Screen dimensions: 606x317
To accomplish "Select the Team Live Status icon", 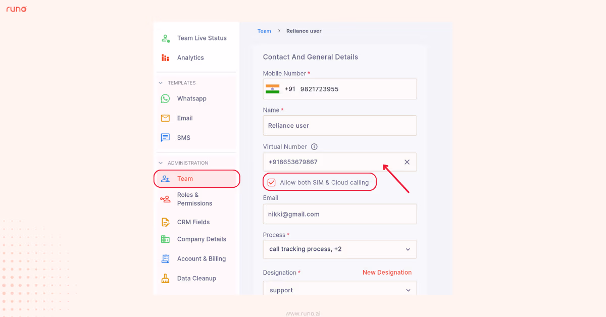I will [165, 38].
